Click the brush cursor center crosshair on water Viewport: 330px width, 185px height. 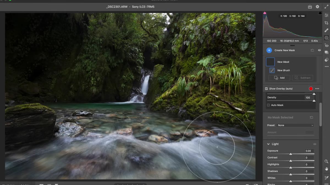point(217,147)
